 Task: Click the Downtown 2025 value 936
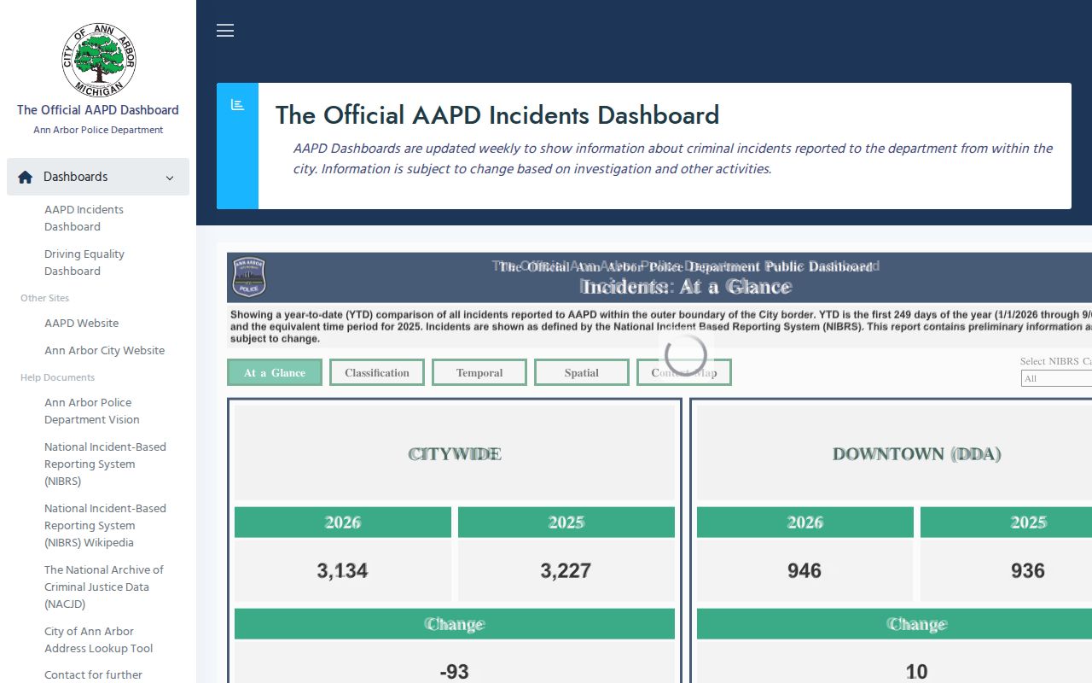coord(1028,570)
